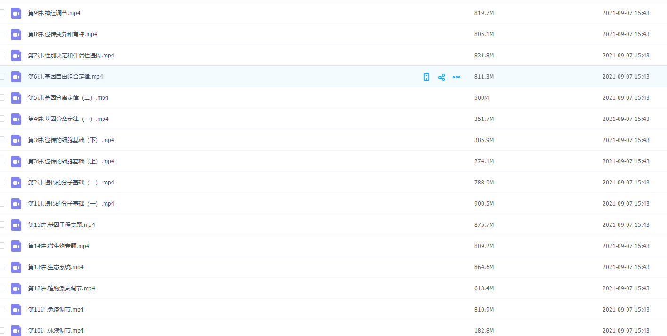Screen dimensions: 667x336
Task: Open the file 第14讲.微生物专题.mp4
Action: click(59, 246)
